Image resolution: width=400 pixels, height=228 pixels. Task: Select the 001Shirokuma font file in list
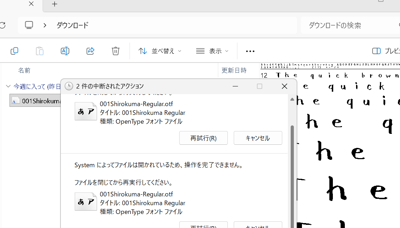click(x=35, y=101)
